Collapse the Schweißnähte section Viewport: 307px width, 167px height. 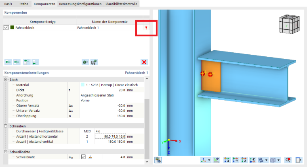coord(6,152)
